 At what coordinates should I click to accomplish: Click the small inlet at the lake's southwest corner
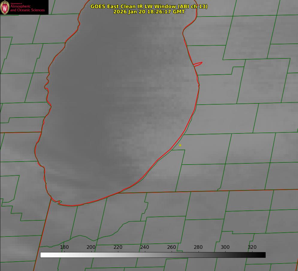(59, 202)
